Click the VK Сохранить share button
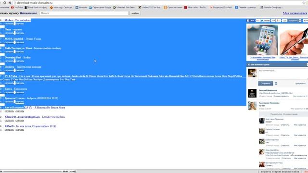Screen dimensions: 308x173 (x=295, y=21)
